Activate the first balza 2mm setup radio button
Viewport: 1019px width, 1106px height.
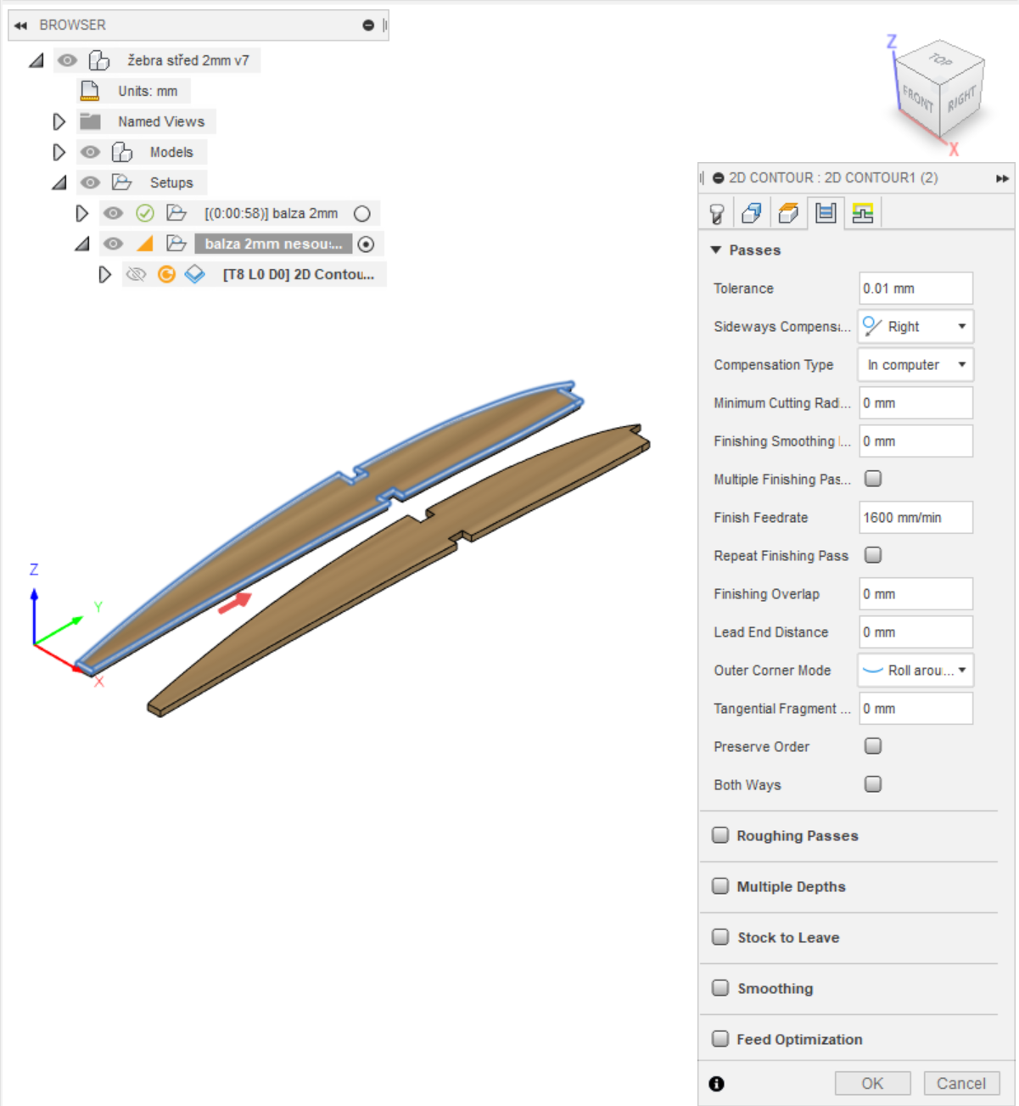pos(362,214)
